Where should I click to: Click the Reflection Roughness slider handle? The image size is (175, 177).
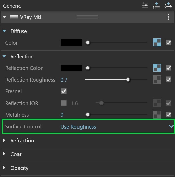[x=128, y=80]
